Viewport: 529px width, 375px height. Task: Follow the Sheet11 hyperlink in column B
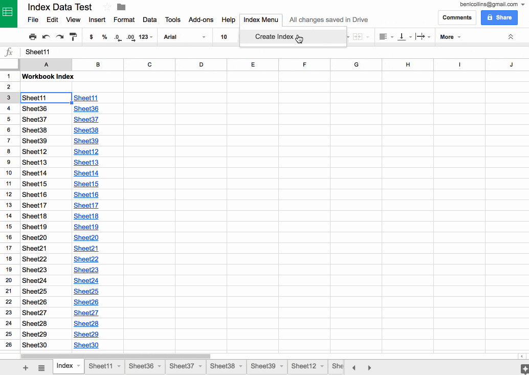point(85,98)
